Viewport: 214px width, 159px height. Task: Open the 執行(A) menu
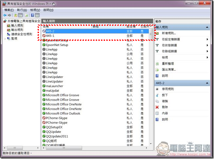tap(22, 10)
